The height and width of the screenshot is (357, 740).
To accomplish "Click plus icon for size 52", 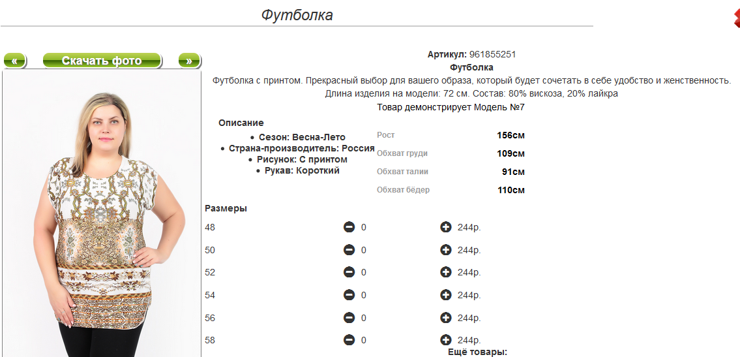I will (x=445, y=272).
